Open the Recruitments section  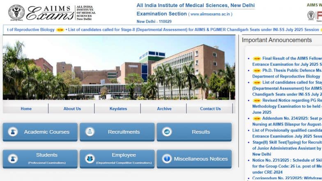(x=117, y=132)
